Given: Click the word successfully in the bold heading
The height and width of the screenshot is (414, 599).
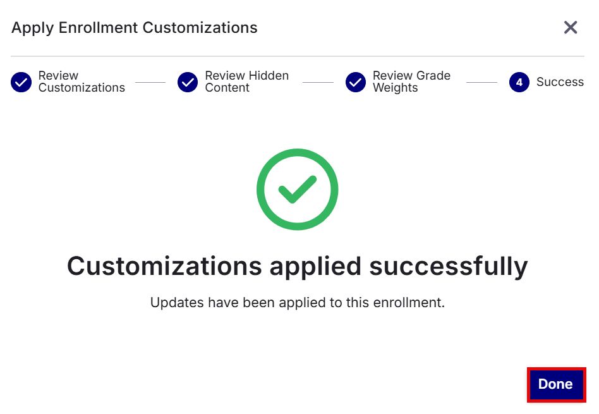Looking at the screenshot, I should coord(449,267).
